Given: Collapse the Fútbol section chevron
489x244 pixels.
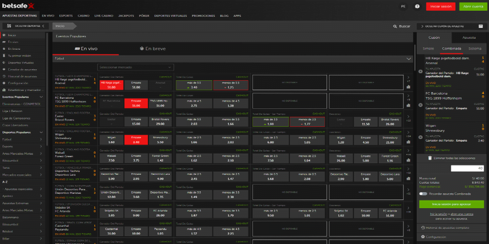Looking at the screenshot, I should point(409,59).
